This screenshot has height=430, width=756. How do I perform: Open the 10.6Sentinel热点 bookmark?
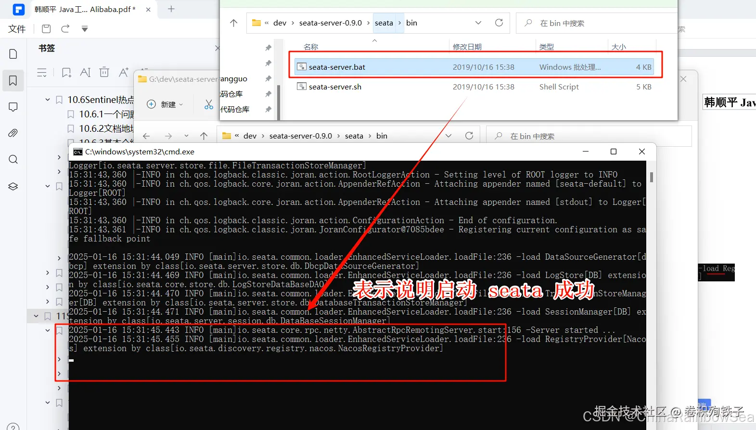point(101,100)
